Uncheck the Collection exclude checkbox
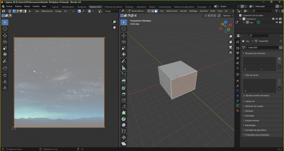Screen dimensions: 284x151 pyautogui.click(x=273, y=19)
